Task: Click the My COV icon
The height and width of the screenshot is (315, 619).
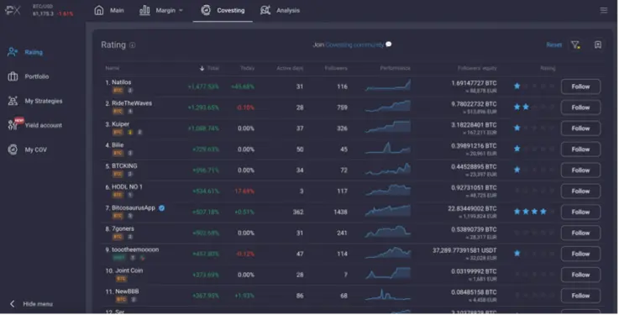Action: (x=13, y=150)
